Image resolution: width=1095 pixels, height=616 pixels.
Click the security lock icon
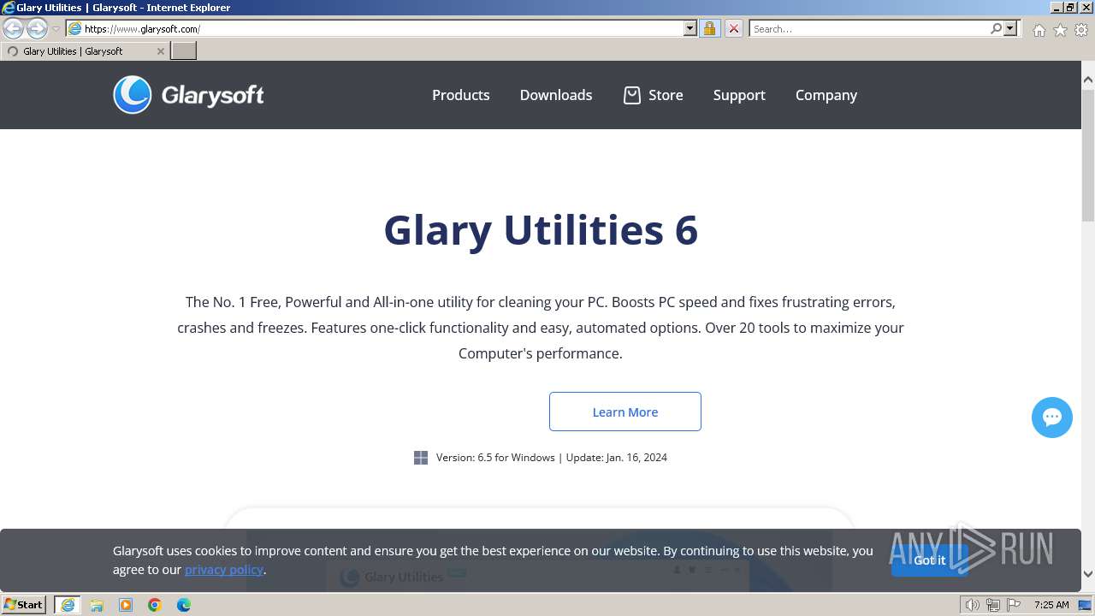pyautogui.click(x=709, y=28)
